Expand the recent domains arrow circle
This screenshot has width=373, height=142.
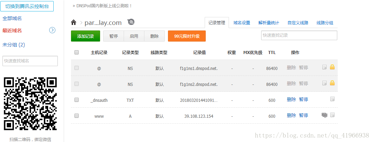click(x=52, y=30)
